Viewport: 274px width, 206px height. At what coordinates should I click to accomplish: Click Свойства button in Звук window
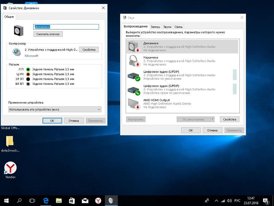229,119
